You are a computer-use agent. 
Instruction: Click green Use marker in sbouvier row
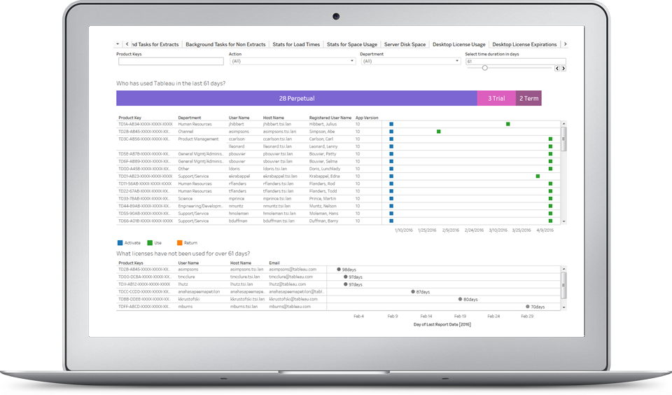click(x=550, y=161)
